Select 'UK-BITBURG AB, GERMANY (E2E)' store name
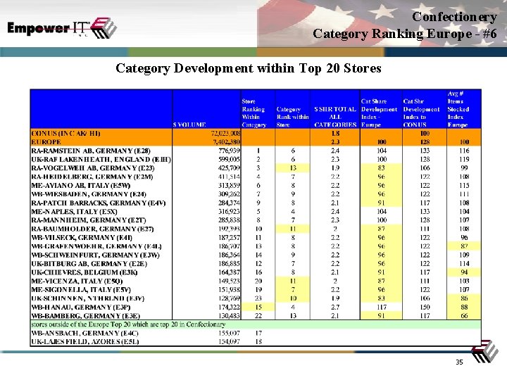 (89, 264)
